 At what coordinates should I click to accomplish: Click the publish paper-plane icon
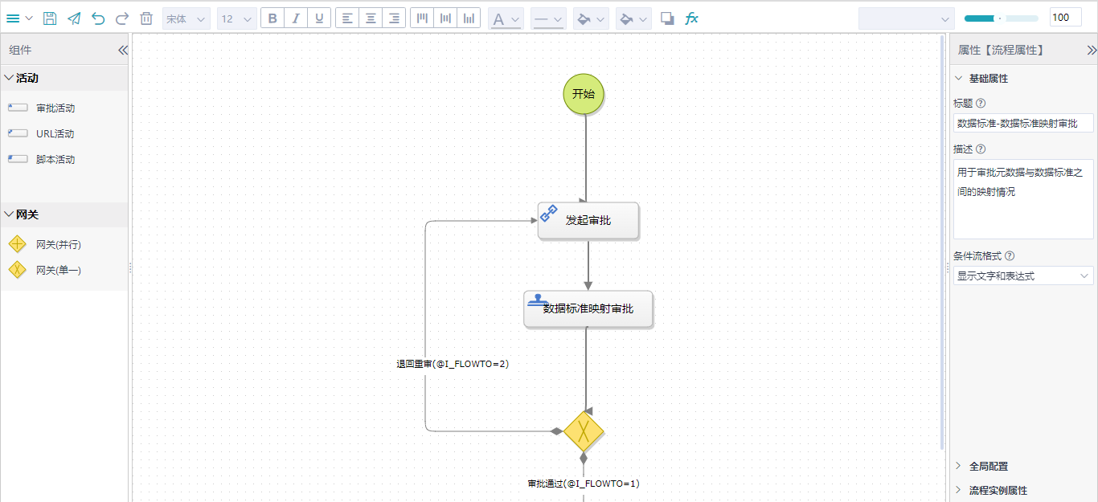pyautogui.click(x=74, y=18)
